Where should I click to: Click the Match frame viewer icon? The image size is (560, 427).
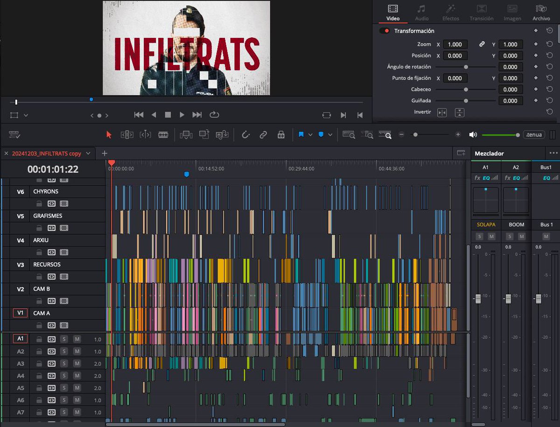[x=327, y=115]
